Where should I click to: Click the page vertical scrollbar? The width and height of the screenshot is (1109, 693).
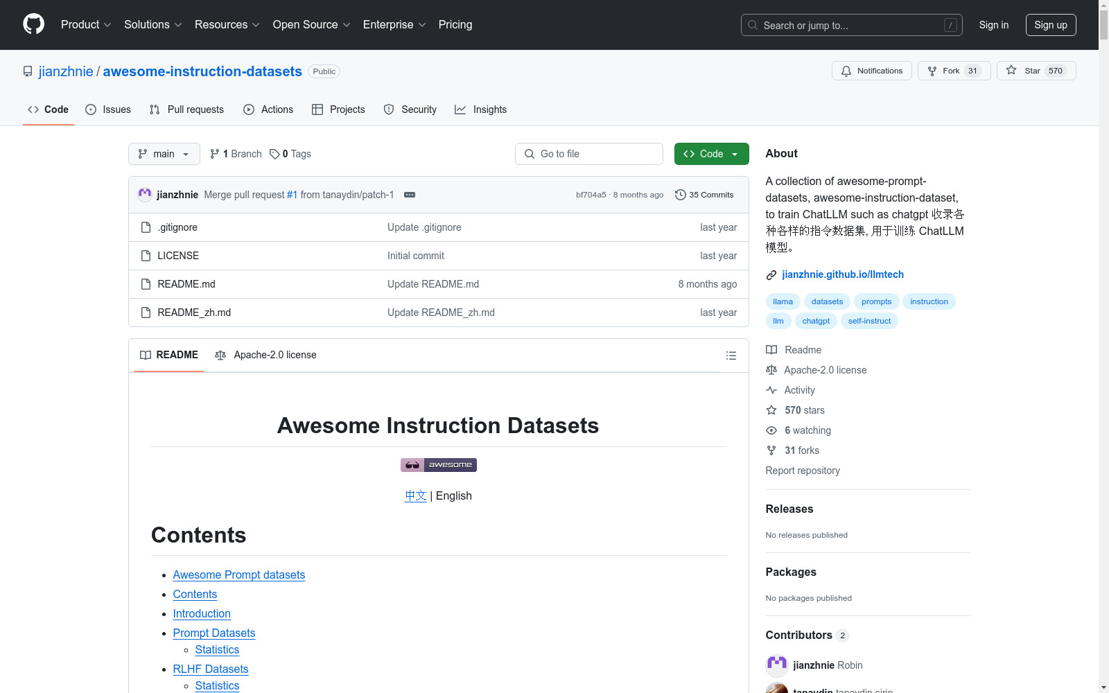coord(1103,346)
